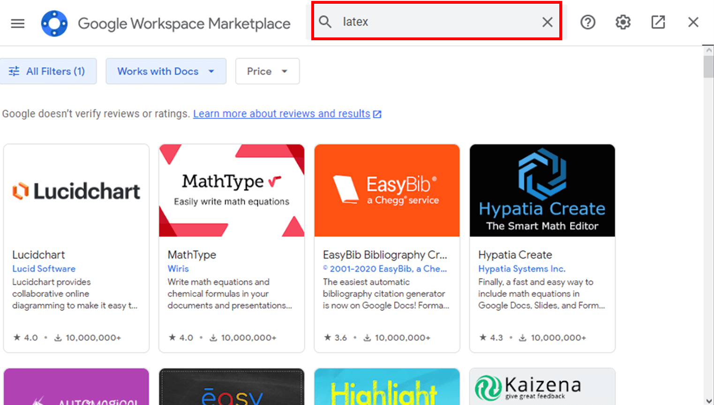Image resolution: width=714 pixels, height=405 pixels.
Task: Expand the Price filter dropdown
Action: (267, 71)
